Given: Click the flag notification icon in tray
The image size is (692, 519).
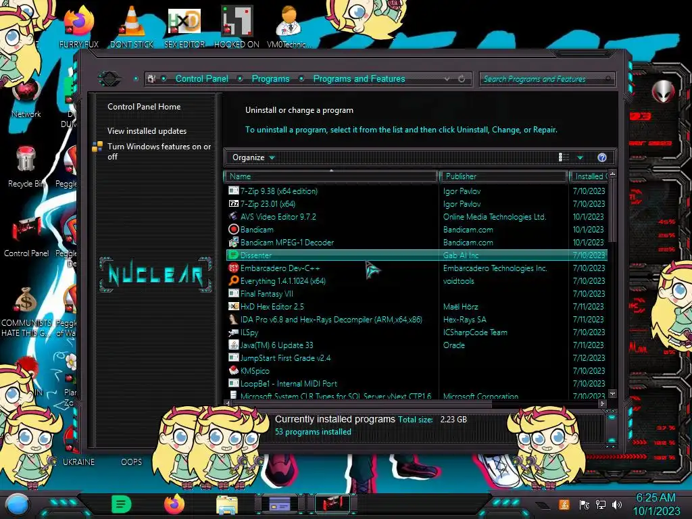Looking at the screenshot, I should 585,504.
